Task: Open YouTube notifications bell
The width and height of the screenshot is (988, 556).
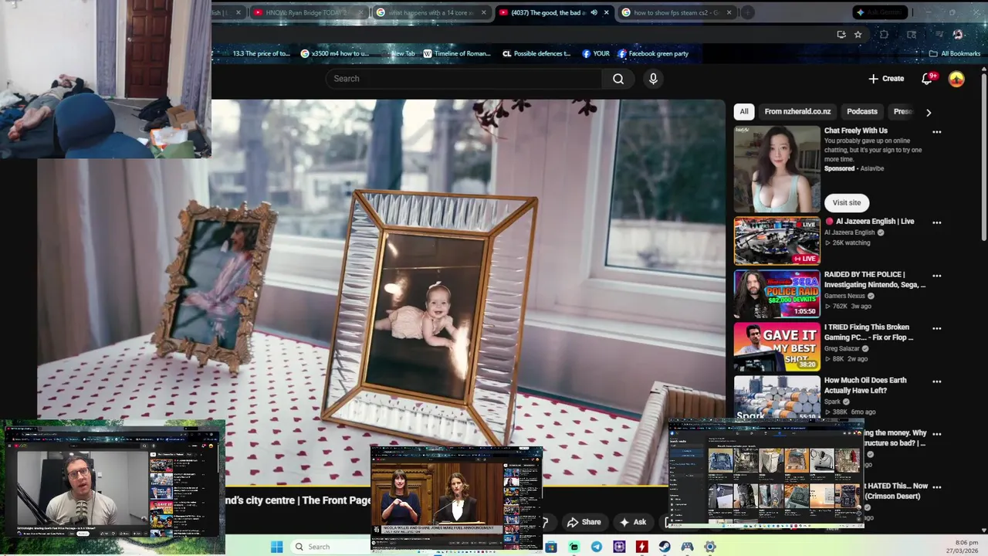Action: [928, 79]
